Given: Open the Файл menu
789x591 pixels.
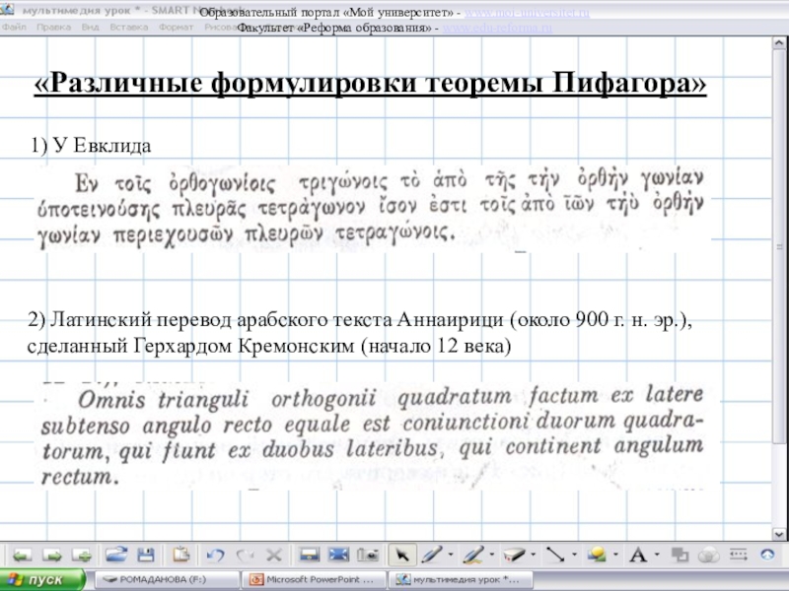Looking at the screenshot, I should tap(14, 27).
